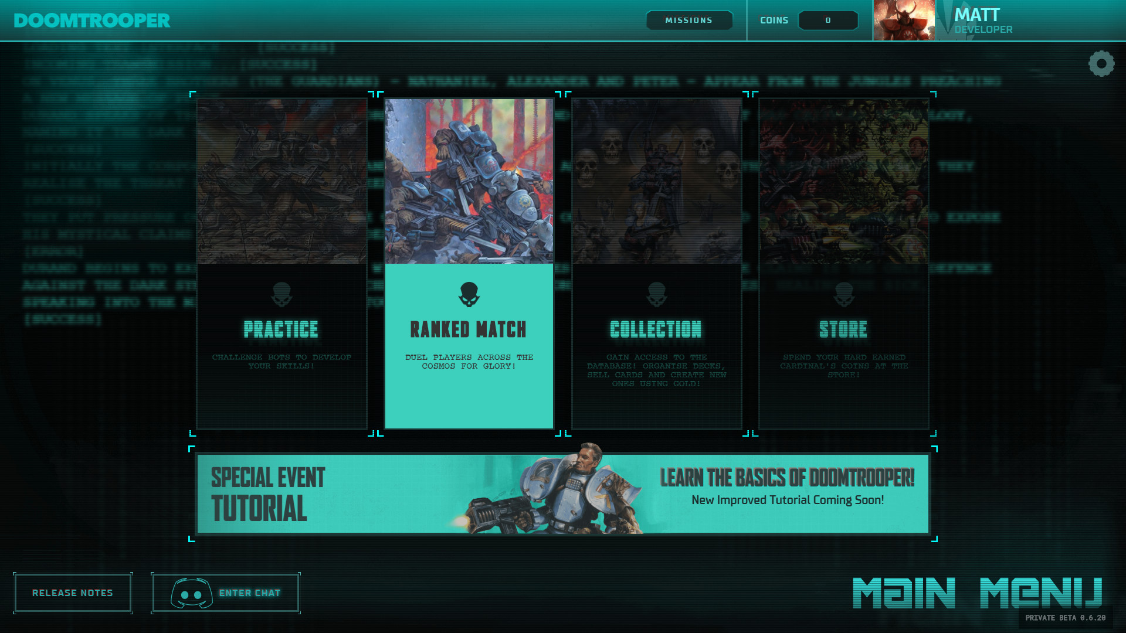Open the settings gear icon
Screen dimensions: 1126x633
click(1101, 64)
